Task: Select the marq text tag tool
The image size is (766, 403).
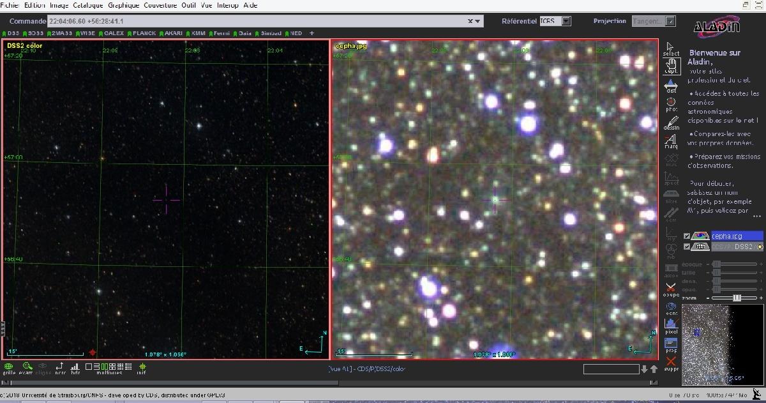Action: [670, 141]
